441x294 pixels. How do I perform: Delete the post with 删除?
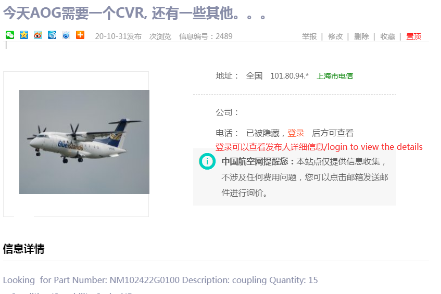pyautogui.click(x=361, y=36)
